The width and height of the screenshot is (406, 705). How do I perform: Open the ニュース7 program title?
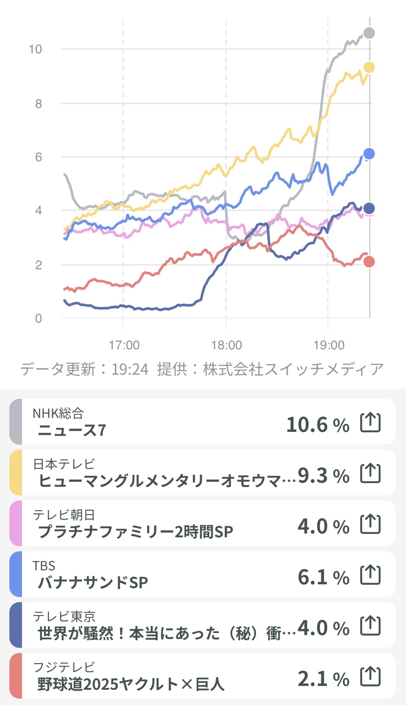coord(72,430)
